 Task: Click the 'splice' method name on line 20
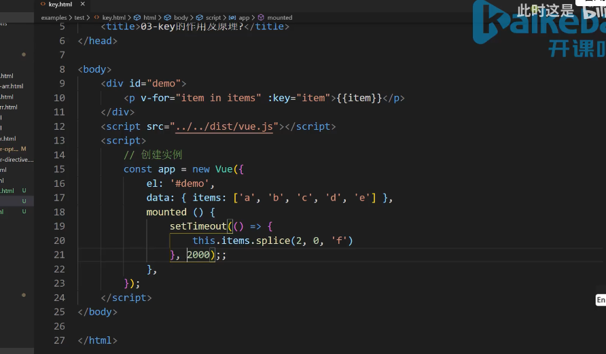click(x=273, y=241)
